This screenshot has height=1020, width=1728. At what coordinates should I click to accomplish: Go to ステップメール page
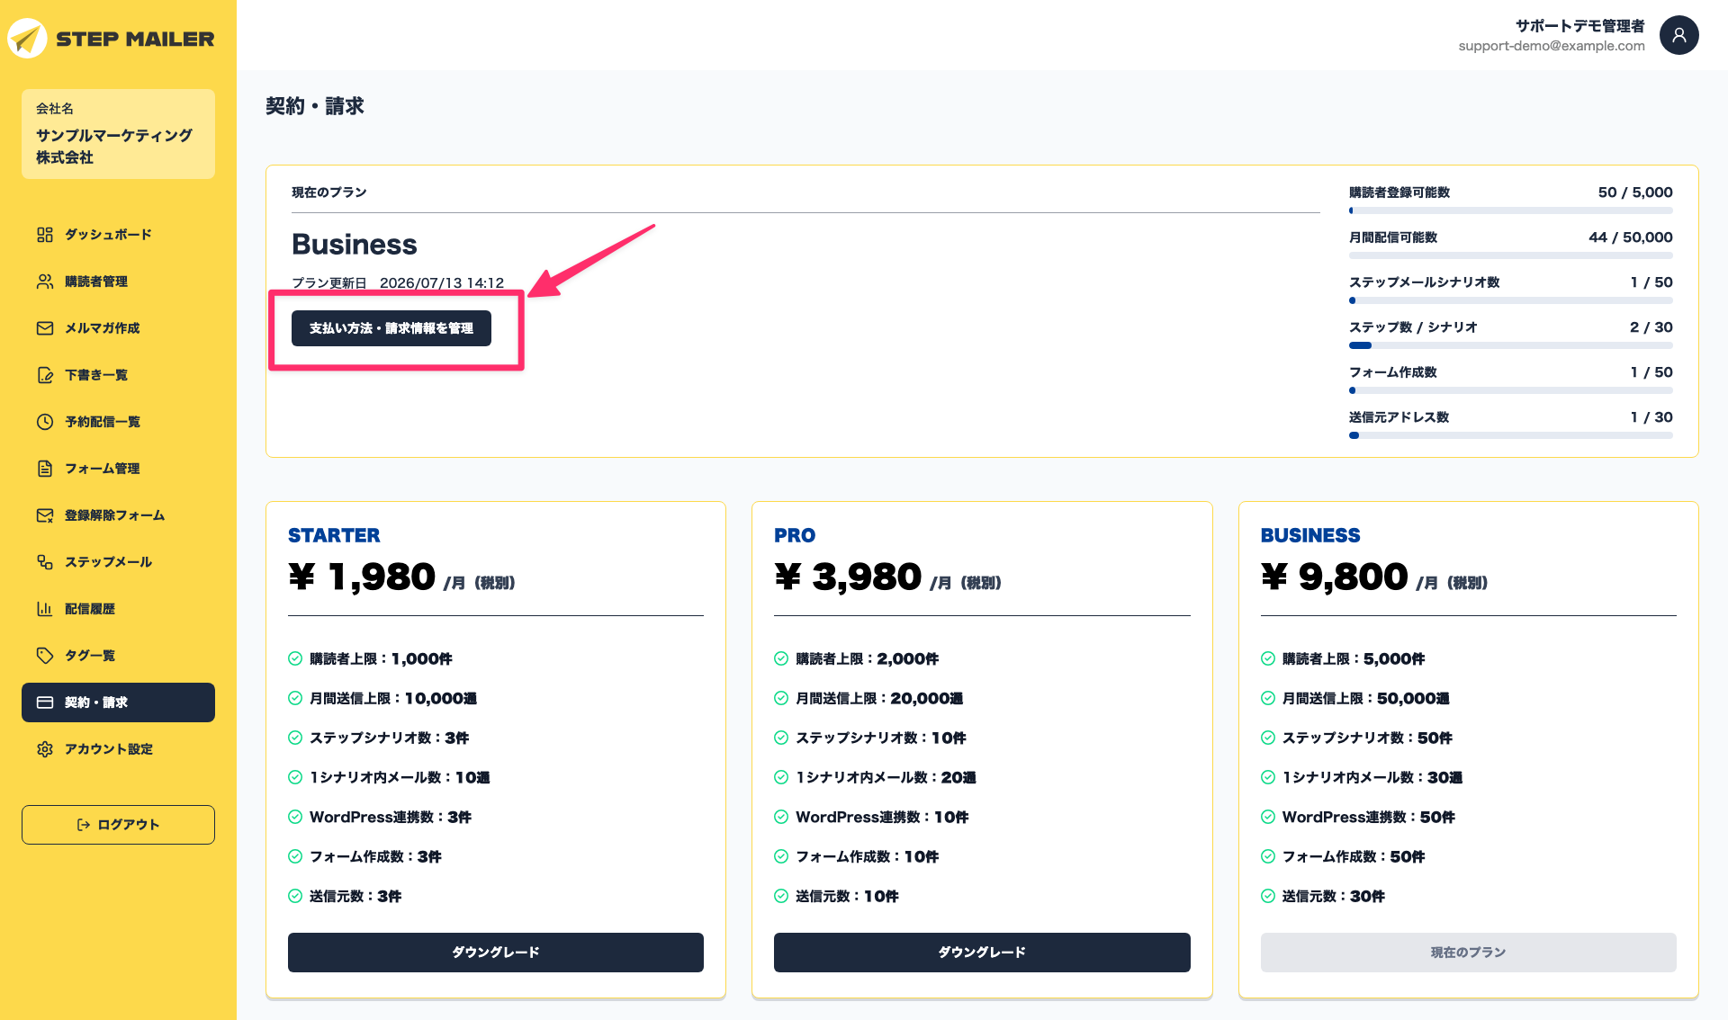(x=118, y=562)
